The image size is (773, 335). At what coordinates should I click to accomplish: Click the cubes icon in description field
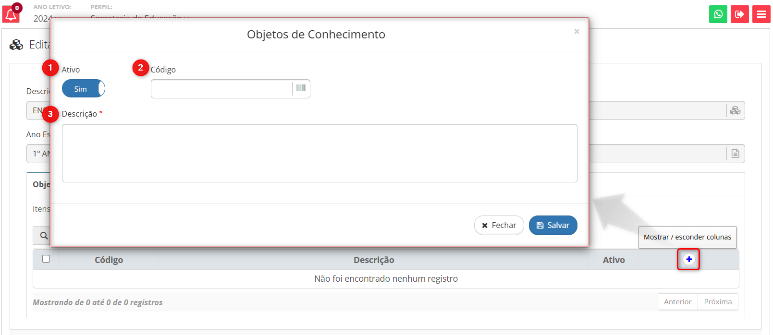coord(735,110)
